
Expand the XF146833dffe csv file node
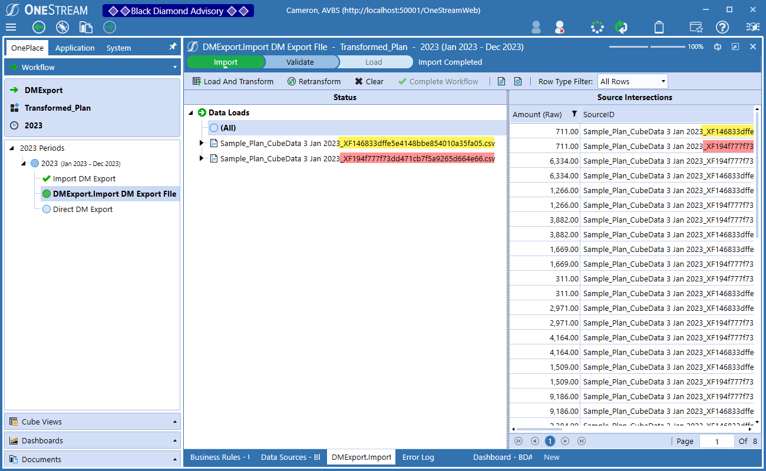202,142
